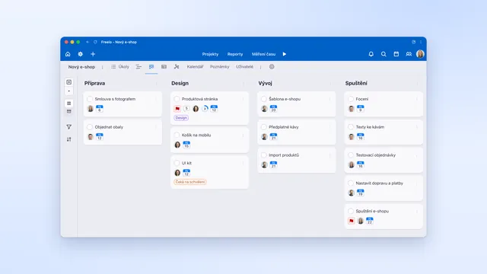Open Příprava column options menu
Image resolution: width=487 pixels, height=274 pixels.
coord(156,83)
